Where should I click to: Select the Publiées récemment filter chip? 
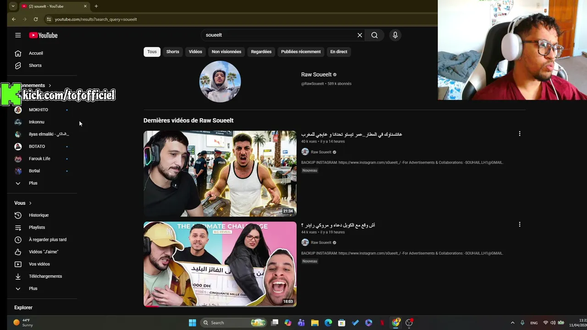click(301, 52)
